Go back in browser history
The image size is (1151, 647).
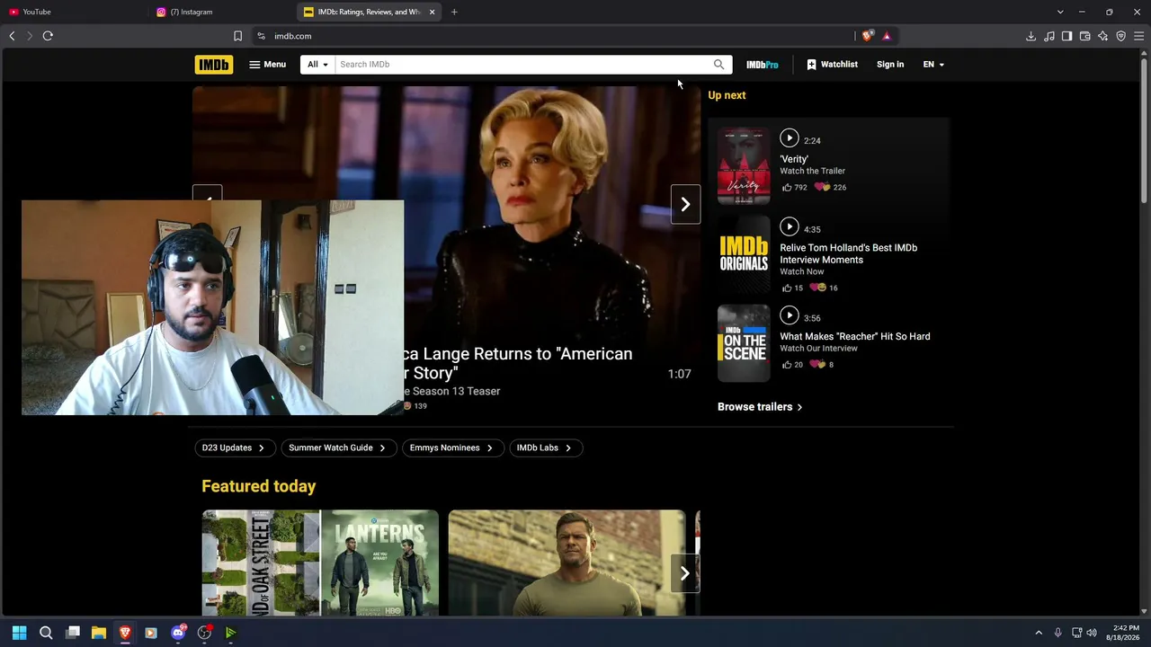tap(12, 36)
